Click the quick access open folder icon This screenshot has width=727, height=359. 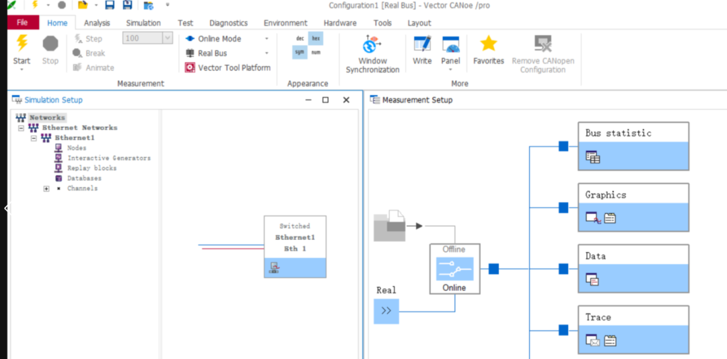tap(83, 5)
